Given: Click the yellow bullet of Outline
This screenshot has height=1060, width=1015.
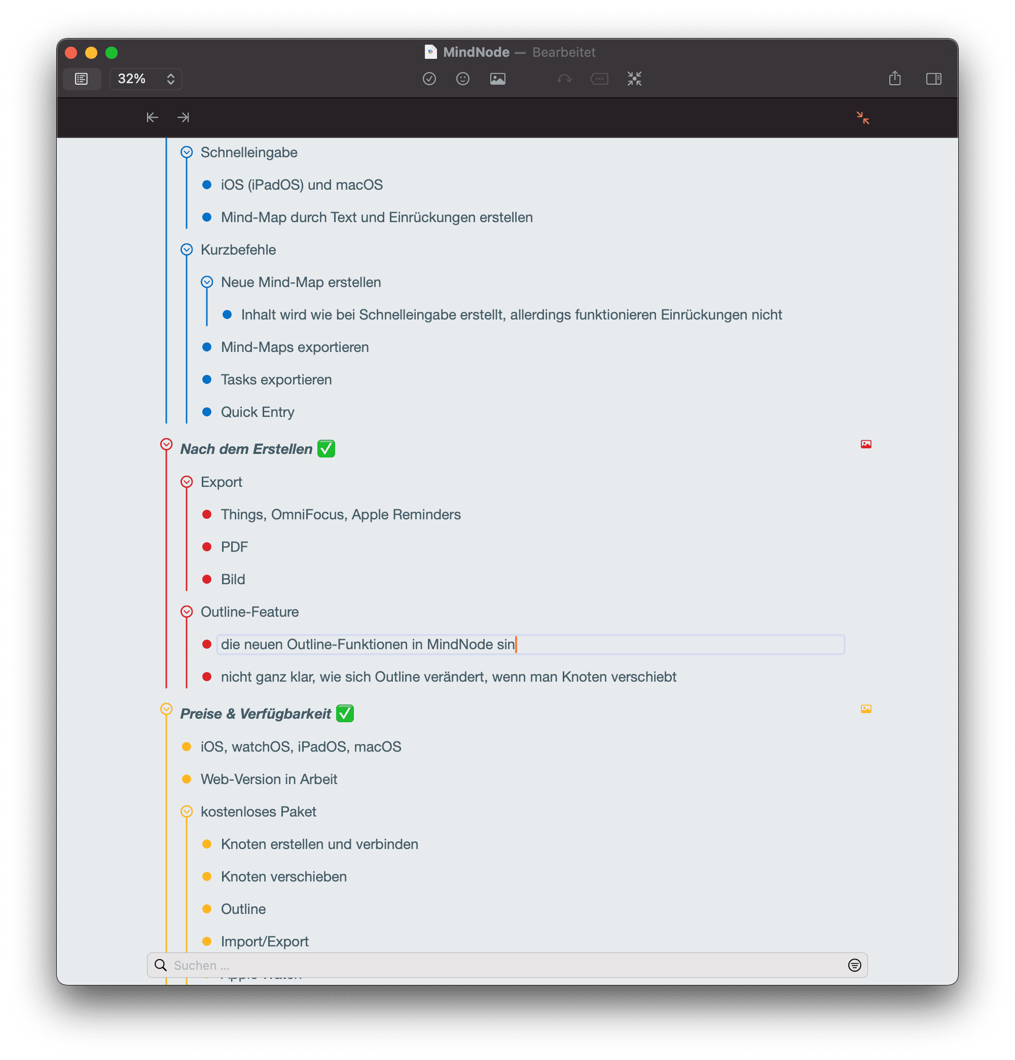Looking at the screenshot, I should pyautogui.click(x=206, y=909).
